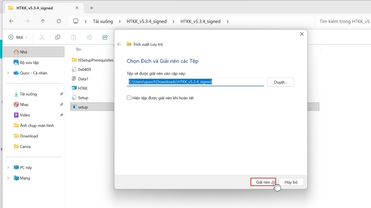Click the Share toolbar icon
371x208 pixels.
pyautogui.click(x=105, y=37)
